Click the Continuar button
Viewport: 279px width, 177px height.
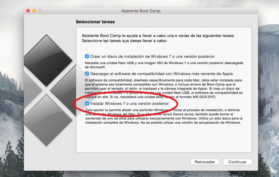(237, 162)
